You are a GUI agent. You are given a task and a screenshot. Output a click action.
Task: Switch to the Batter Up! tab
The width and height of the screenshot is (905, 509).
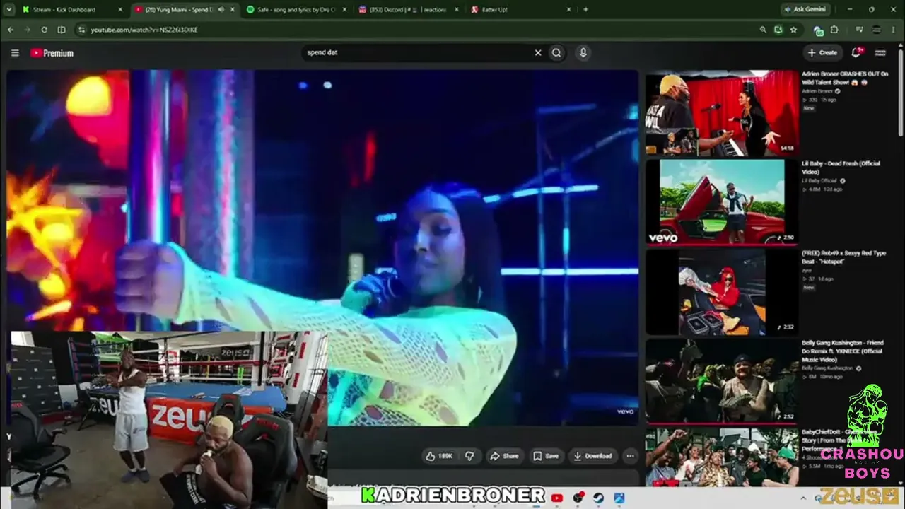(519, 10)
